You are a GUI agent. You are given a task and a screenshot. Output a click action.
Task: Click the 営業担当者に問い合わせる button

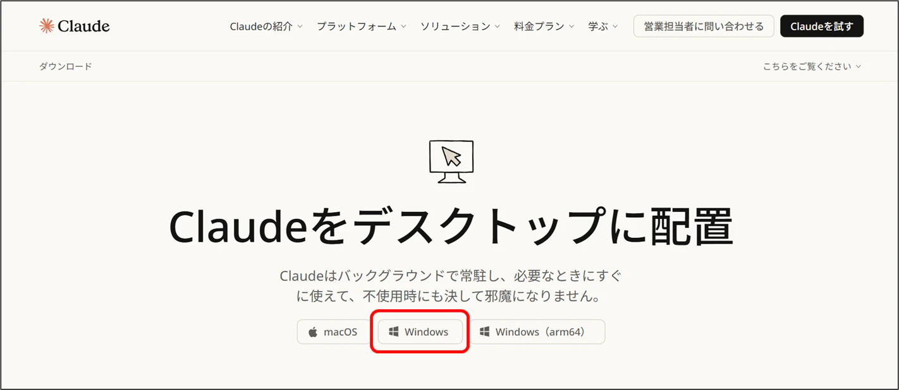tap(704, 27)
